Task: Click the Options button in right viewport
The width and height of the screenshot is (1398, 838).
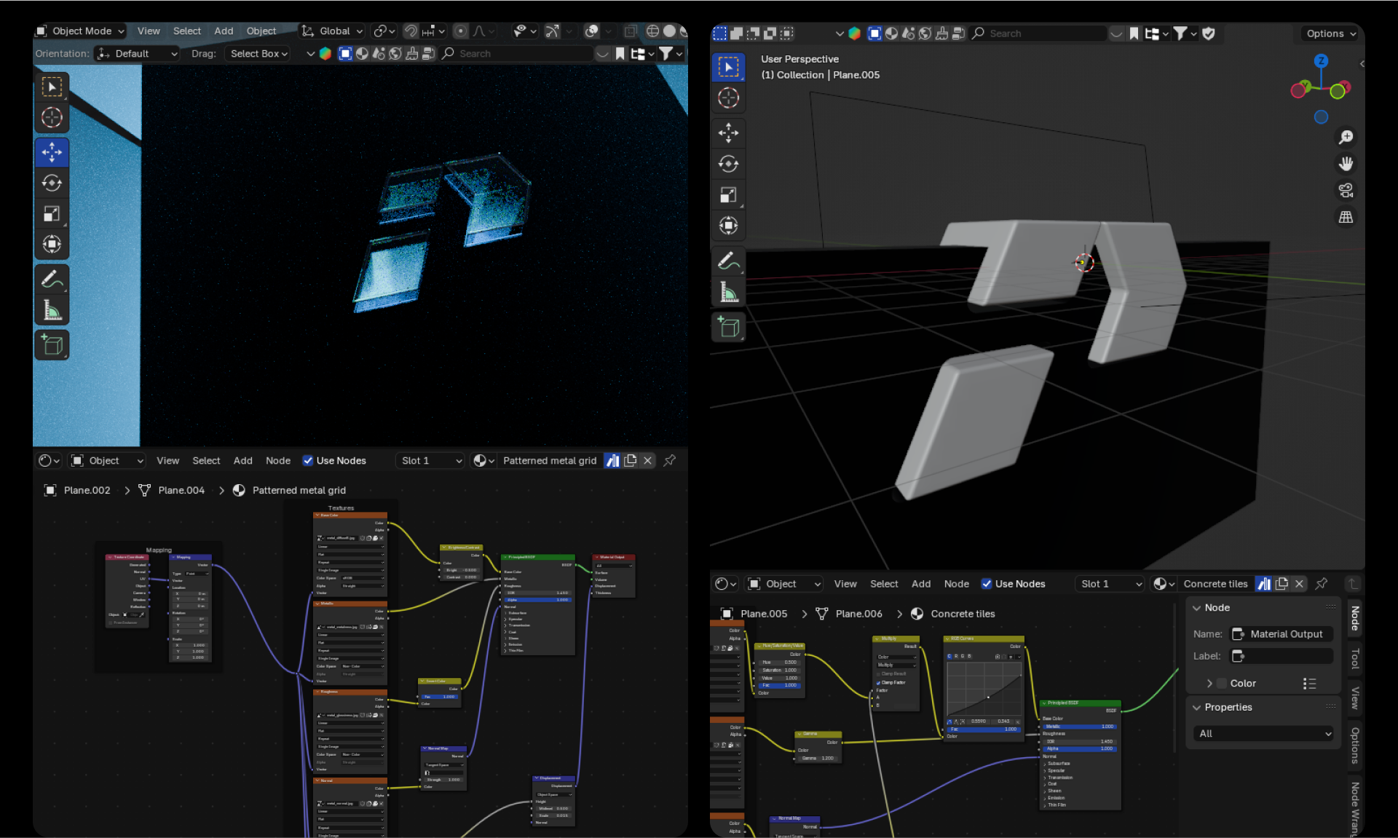Action: [x=1331, y=33]
